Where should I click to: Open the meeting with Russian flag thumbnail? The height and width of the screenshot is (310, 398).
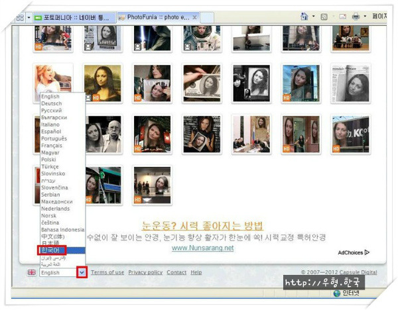tap(251, 134)
